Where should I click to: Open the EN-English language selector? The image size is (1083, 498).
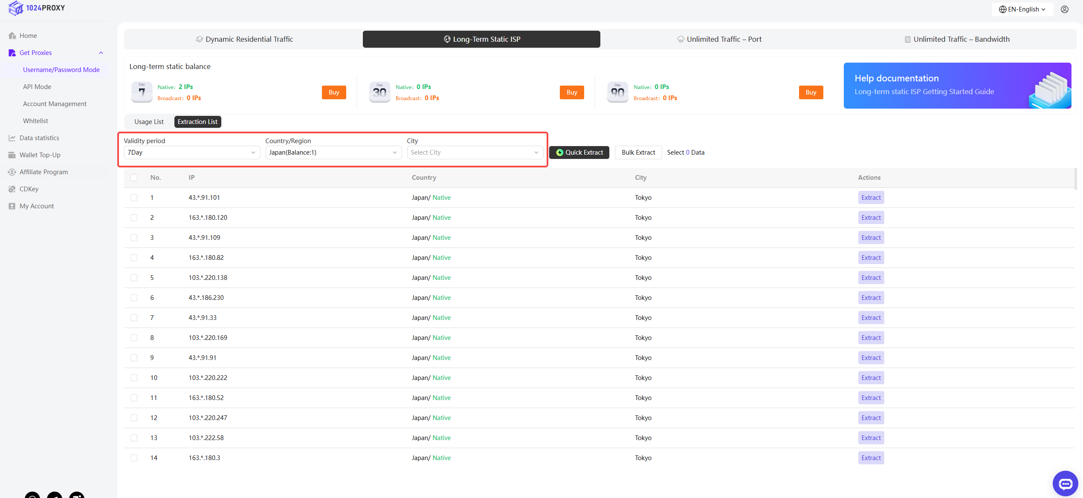[1022, 9]
